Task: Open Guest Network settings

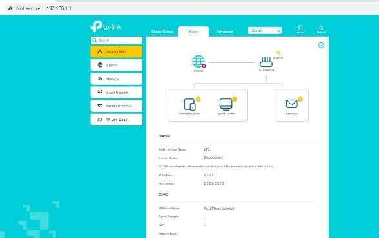Action: [x=117, y=93]
